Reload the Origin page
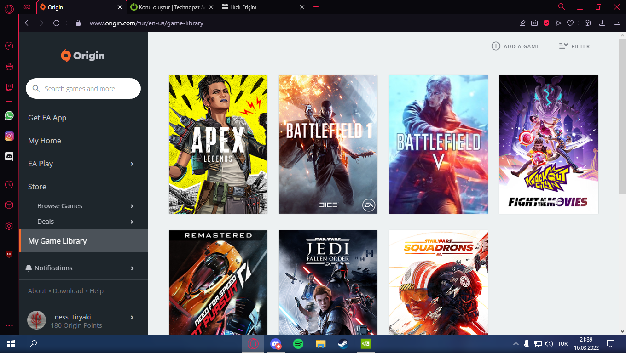Screen dimensions: 626x353 click(56, 23)
